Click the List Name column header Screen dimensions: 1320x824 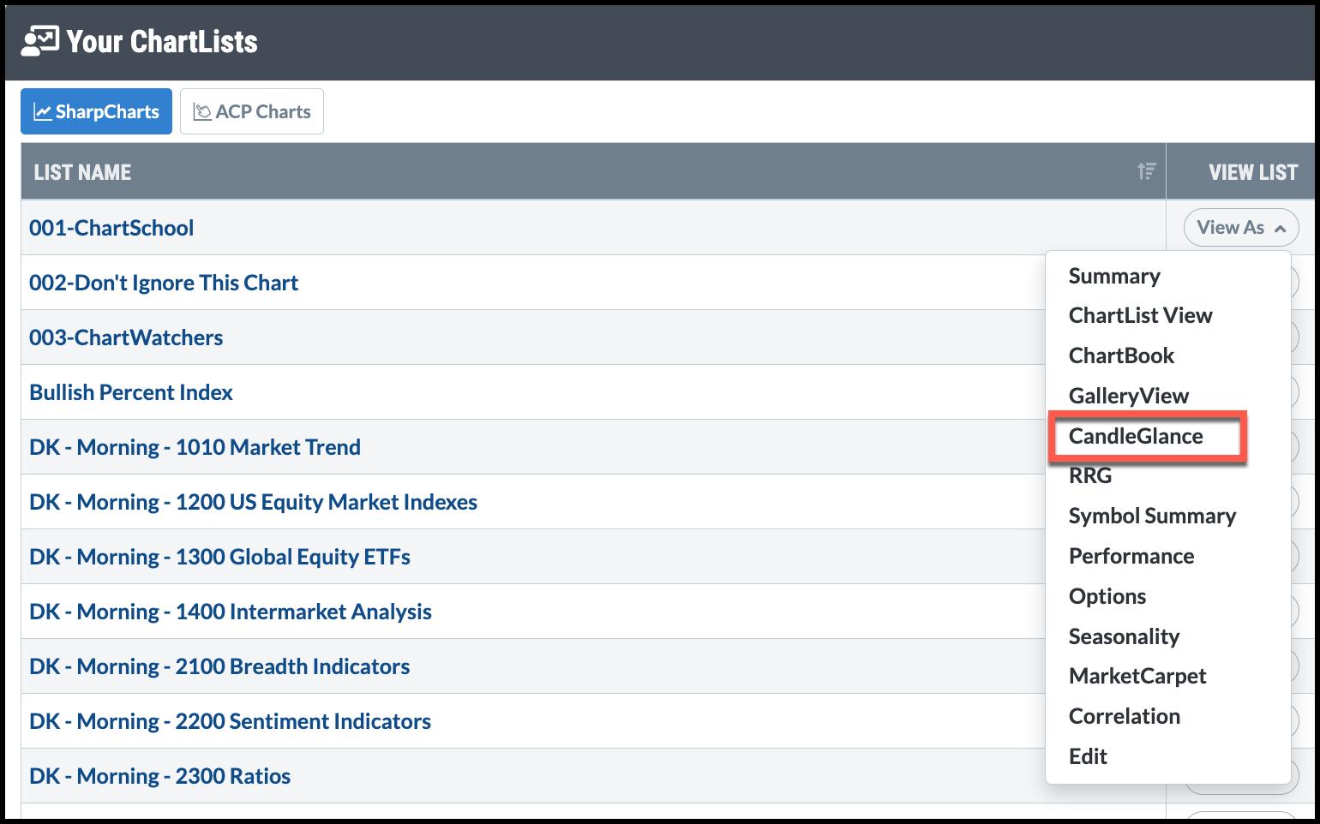[82, 172]
